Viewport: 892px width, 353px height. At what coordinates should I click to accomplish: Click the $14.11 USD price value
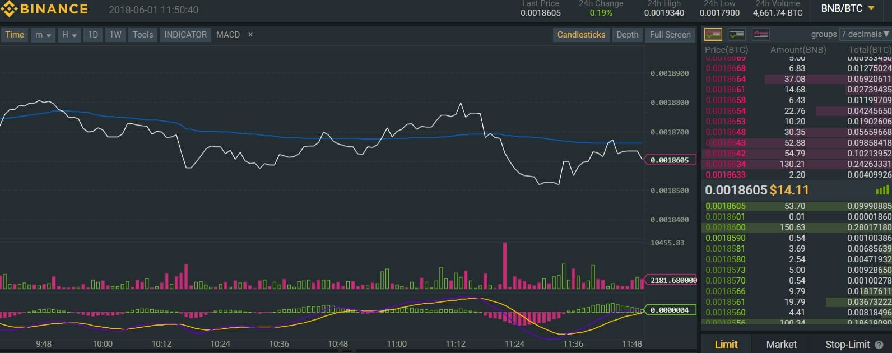[789, 190]
